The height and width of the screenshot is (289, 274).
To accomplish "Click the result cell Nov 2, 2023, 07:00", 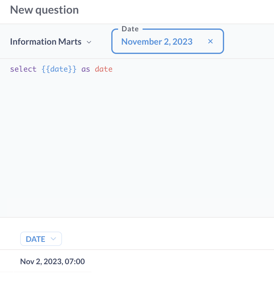I will (x=52, y=261).
